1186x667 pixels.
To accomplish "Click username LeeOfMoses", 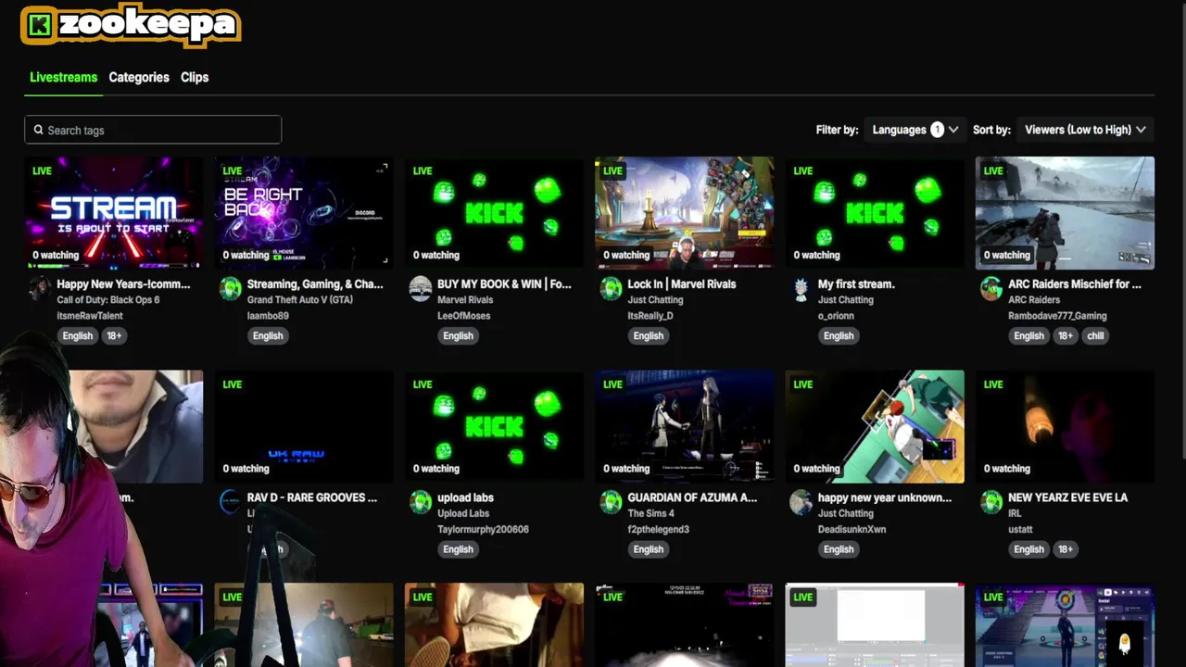I will (x=463, y=316).
